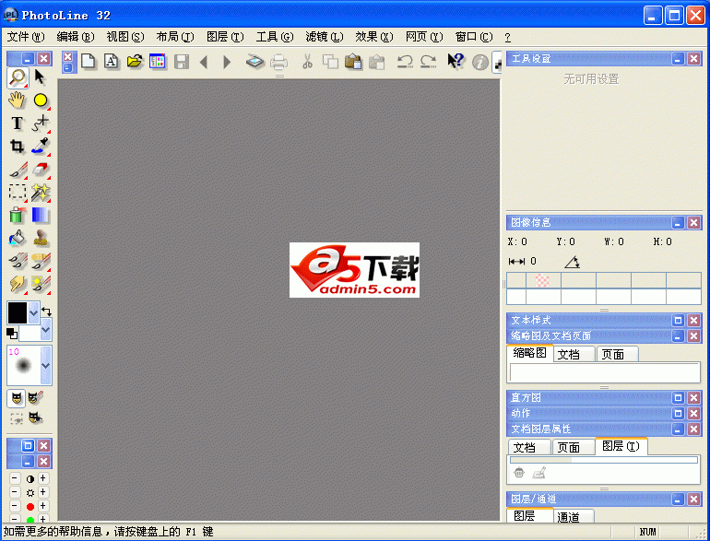Pick the Magic Wand tool
The width and height of the screenshot is (710, 541).
coord(41,192)
